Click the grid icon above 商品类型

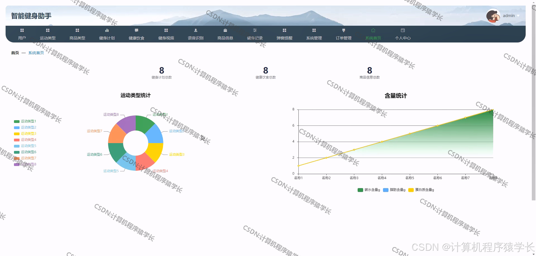click(x=77, y=30)
